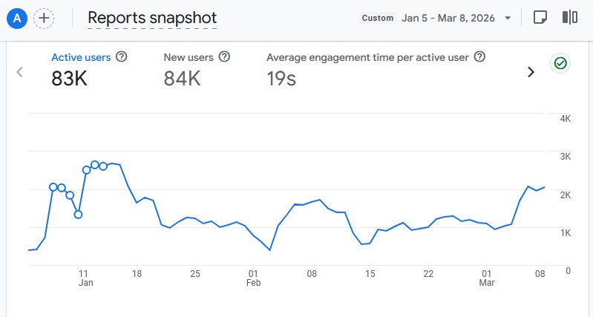593x317 pixels.
Task: Click the Reports snapshot title
Action: tap(152, 18)
